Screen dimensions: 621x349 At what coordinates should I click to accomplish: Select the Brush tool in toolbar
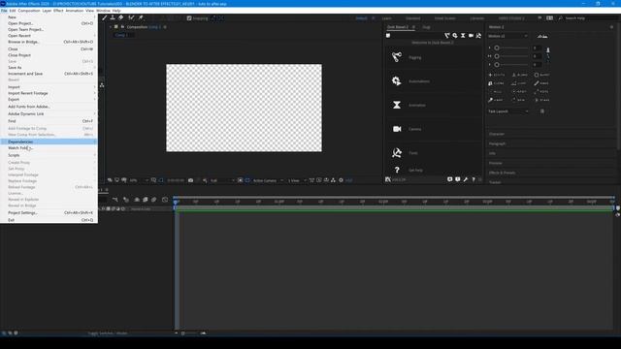click(x=105, y=17)
